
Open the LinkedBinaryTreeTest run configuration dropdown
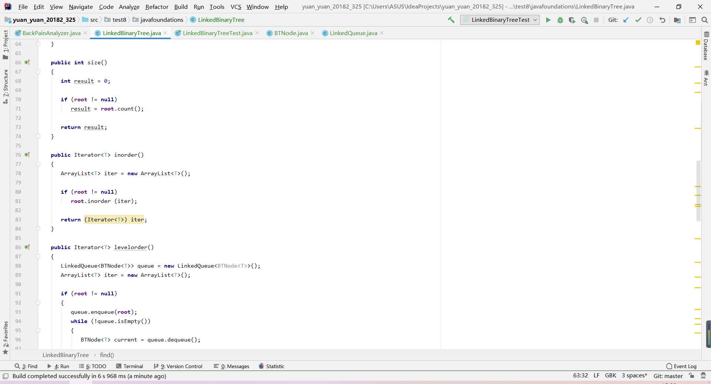pos(500,20)
